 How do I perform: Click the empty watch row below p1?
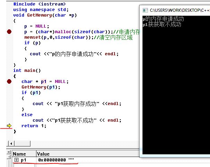(x=76, y=165)
